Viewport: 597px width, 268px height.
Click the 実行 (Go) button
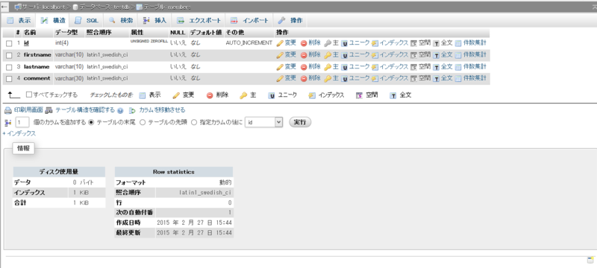point(300,122)
